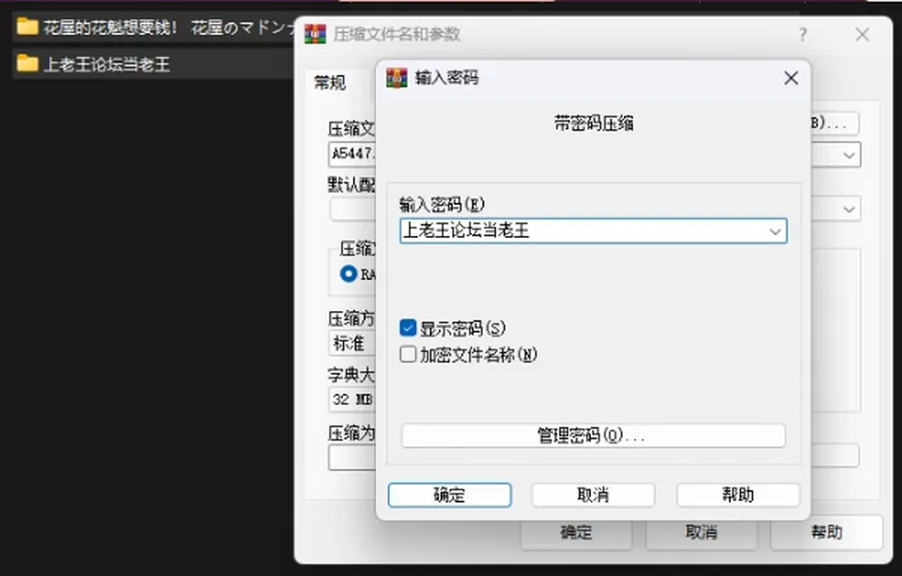This screenshot has width=902, height=576.
Task: Click 取消 in the password dialog
Action: pos(593,495)
